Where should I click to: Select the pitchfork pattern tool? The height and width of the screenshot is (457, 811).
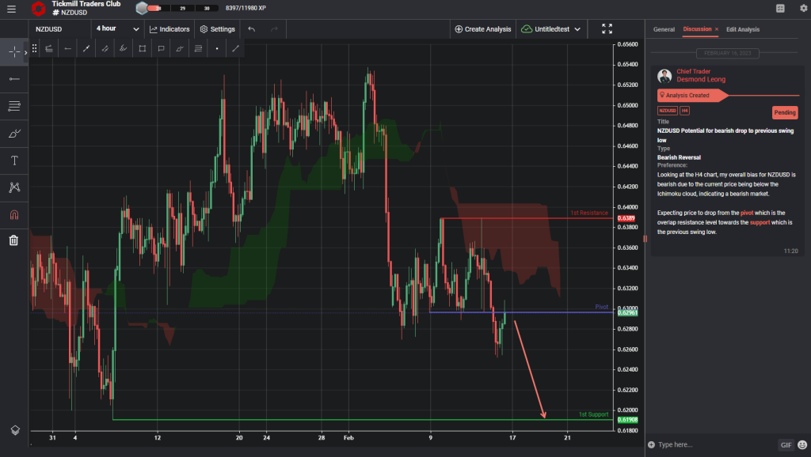(13, 187)
